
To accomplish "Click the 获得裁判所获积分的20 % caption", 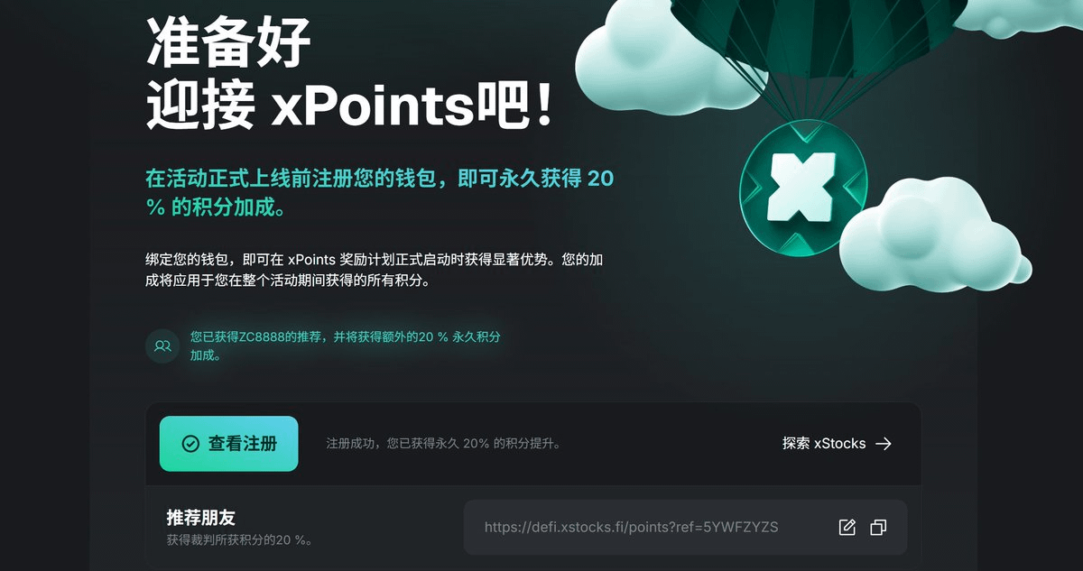I will pyautogui.click(x=239, y=540).
